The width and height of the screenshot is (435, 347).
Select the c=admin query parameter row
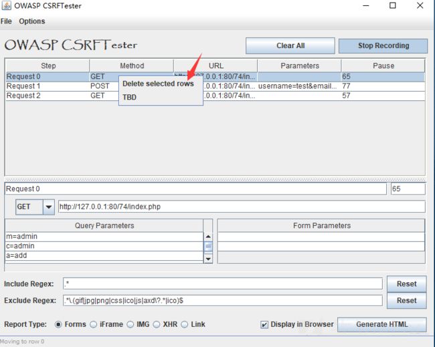[x=104, y=246]
